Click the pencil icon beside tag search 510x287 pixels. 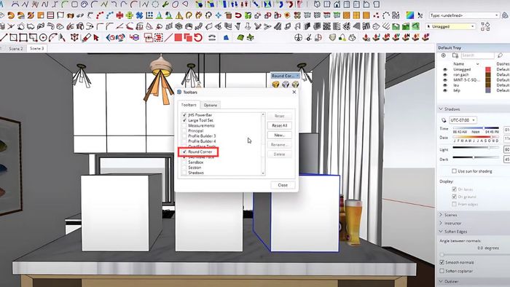click(501, 55)
